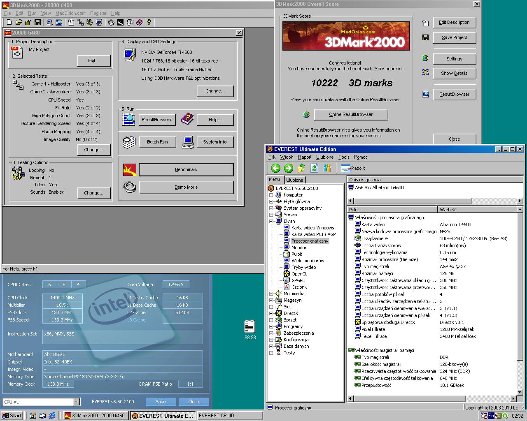Expand the Zabezpieczenia tree node

click(x=271, y=333)
